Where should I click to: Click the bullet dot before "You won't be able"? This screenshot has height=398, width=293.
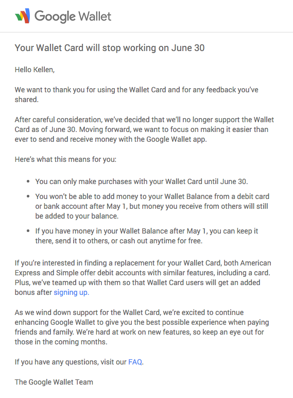click(28, 196)
